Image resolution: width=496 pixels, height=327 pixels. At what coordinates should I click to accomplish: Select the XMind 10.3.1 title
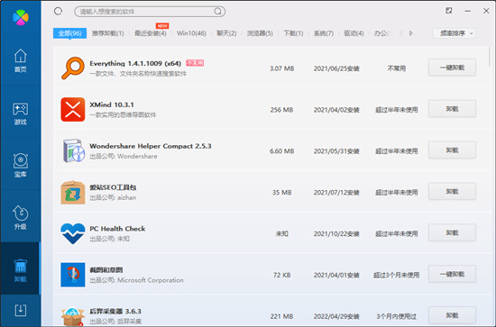point(112,104)
